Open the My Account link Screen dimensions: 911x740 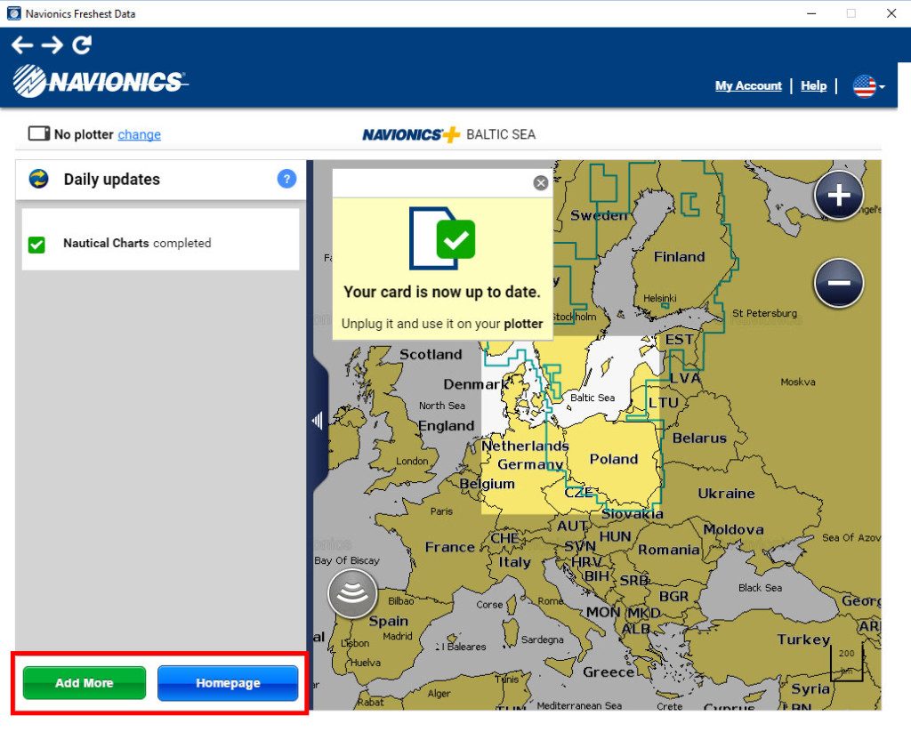click(748, 86)
